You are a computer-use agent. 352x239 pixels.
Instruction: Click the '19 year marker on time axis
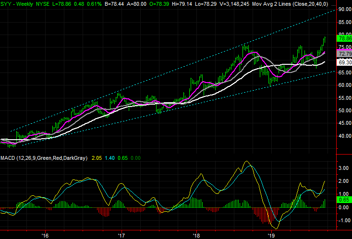click(x=271, y=236)
